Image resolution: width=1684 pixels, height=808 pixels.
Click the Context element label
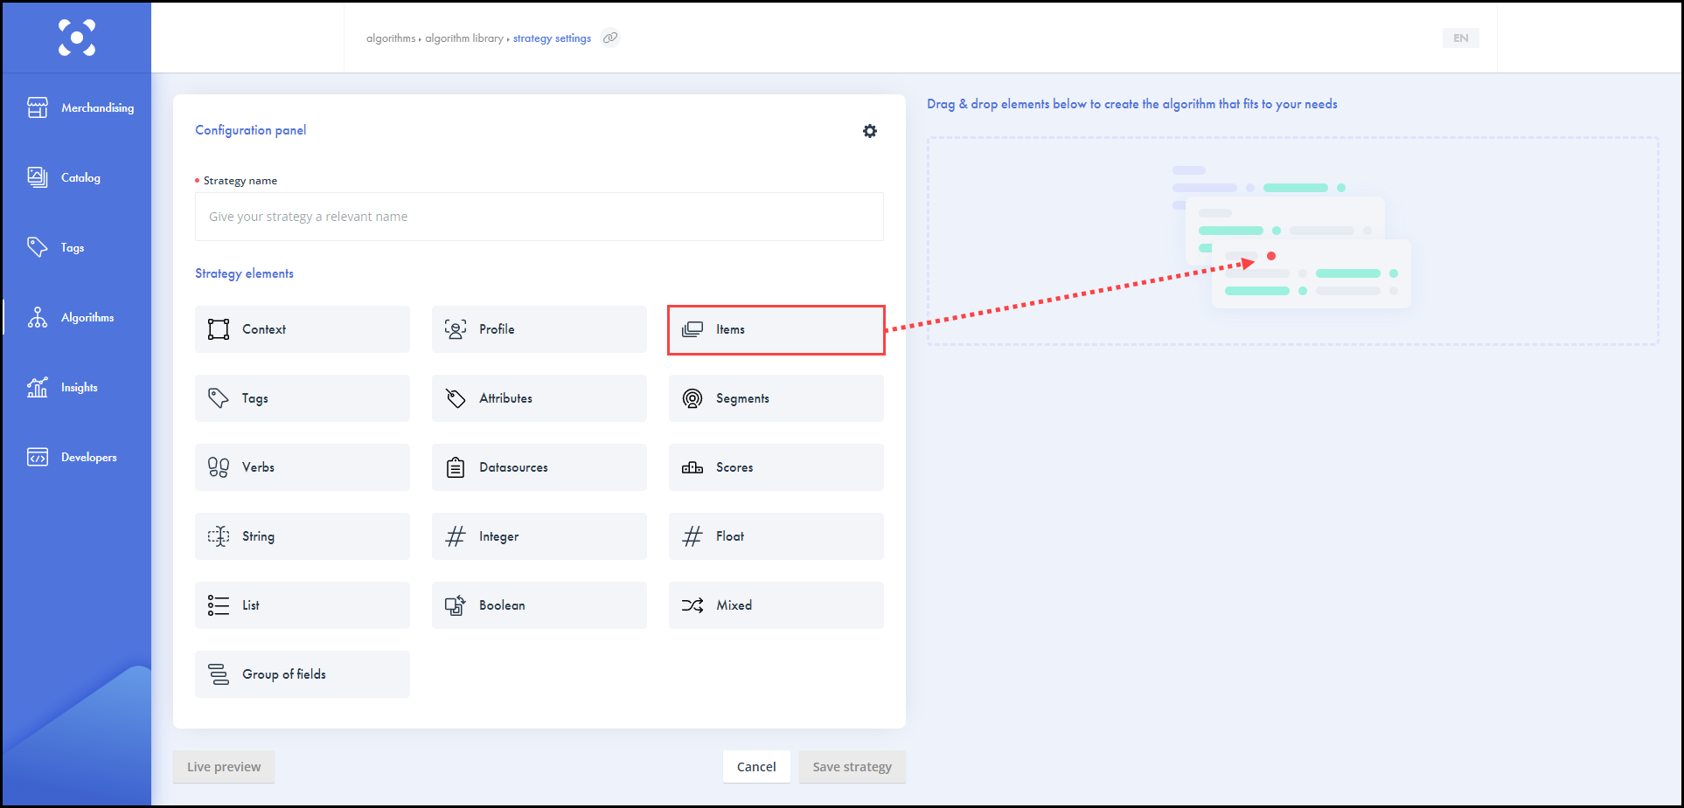[x=264, y=329]
